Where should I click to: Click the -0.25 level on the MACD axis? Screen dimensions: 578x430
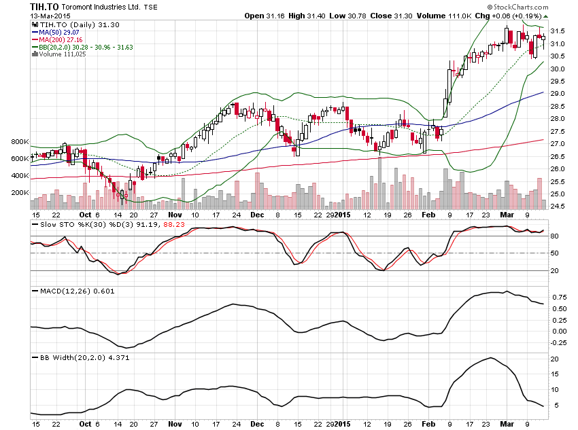pyautogui.click(x=558, y=343)
